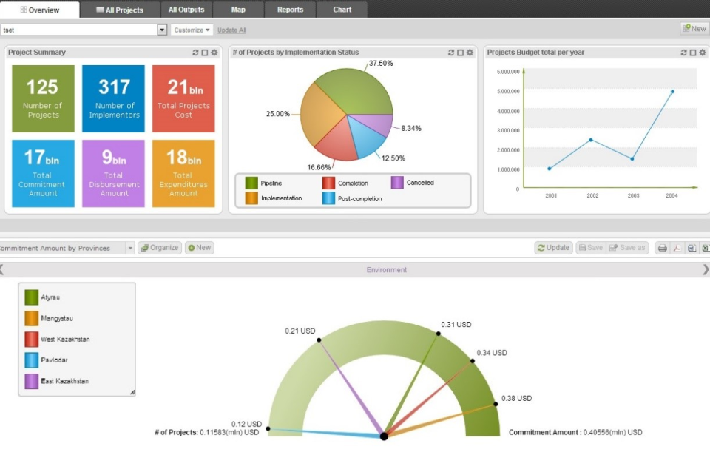This screenshot has width=710, height=452.
Task: Refresh the Projects Budget total per year chart
Action: tap(684, 53)
